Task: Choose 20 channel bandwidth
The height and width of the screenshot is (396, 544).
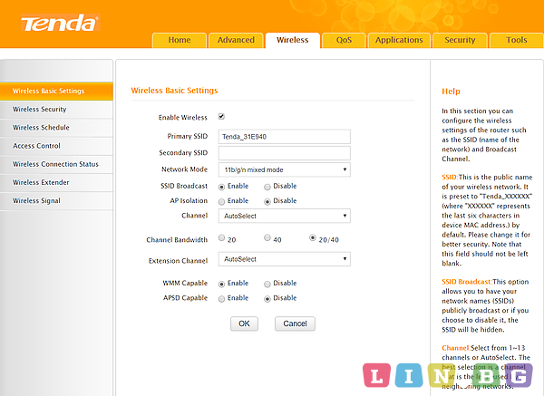Action: click(221, 238)
